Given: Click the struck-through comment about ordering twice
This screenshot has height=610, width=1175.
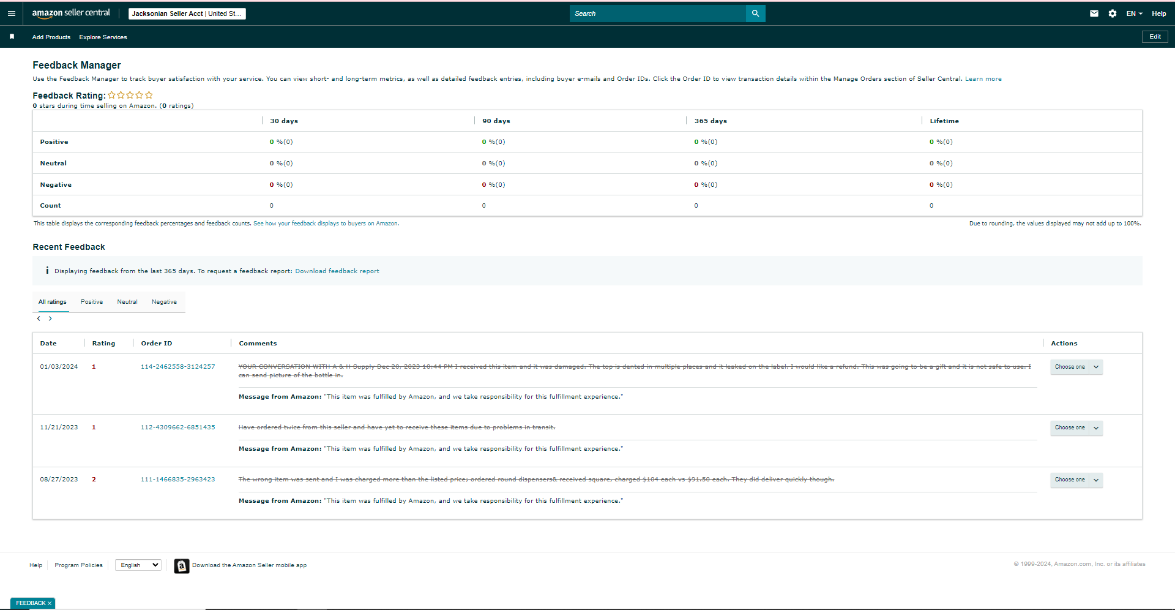Looking at the screenshot, I should click(x=397, y=427).
